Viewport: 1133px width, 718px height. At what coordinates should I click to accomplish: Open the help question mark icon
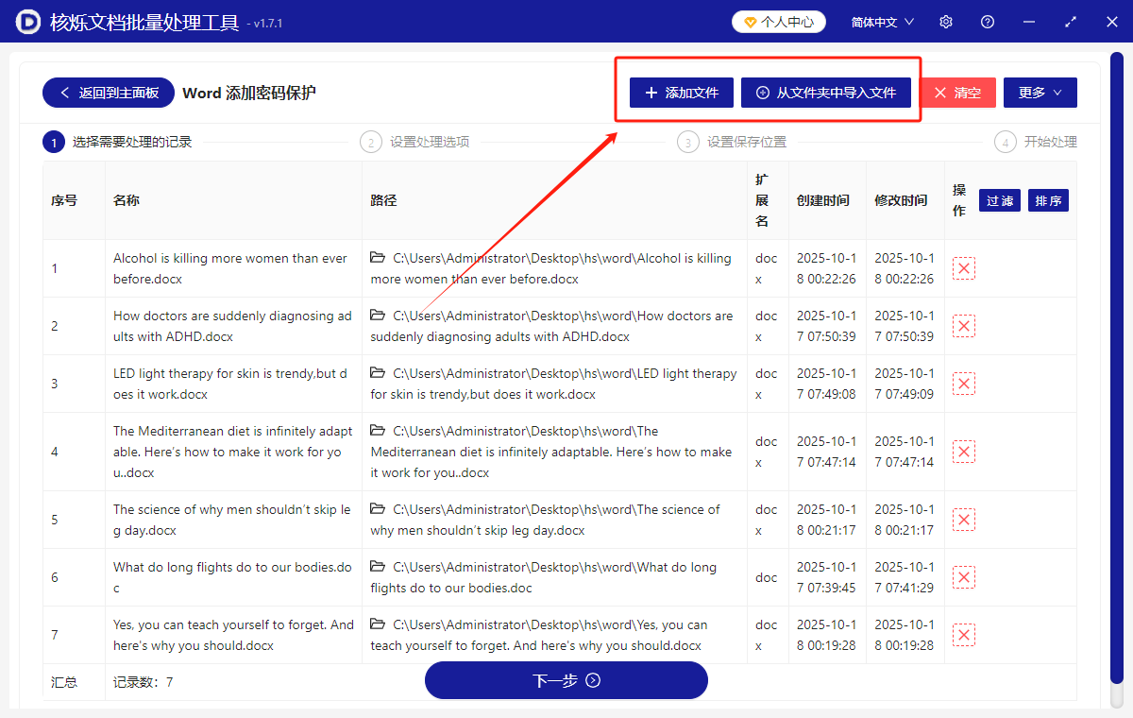987,21
